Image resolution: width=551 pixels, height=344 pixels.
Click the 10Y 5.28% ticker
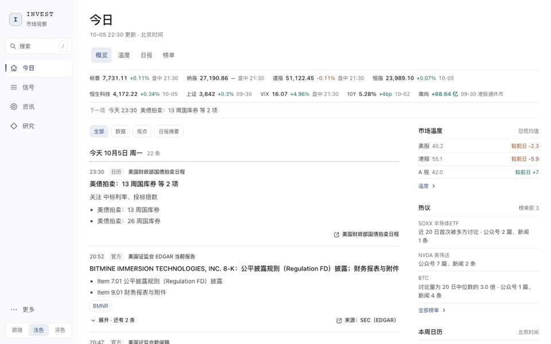point(378,94)
